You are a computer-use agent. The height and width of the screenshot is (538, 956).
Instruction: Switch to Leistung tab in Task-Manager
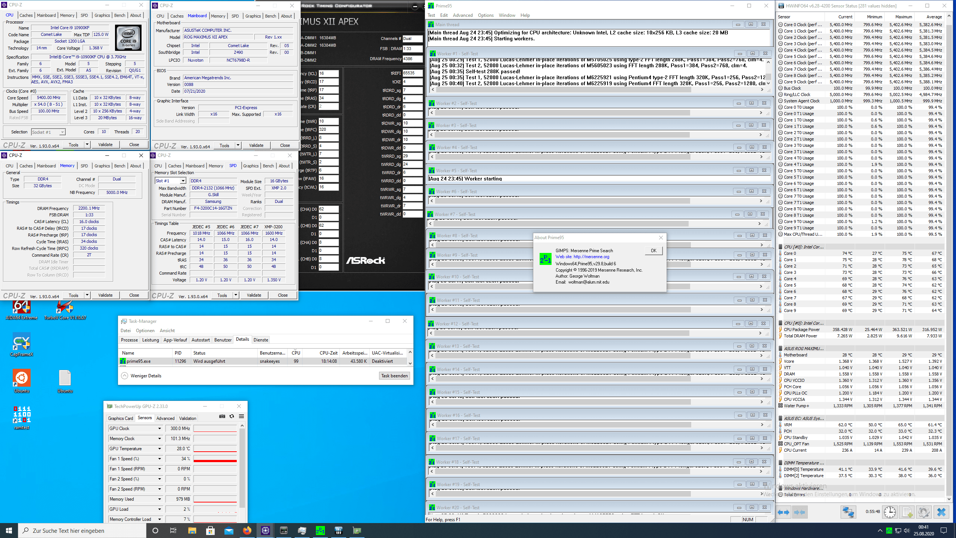tap(150, 340)
